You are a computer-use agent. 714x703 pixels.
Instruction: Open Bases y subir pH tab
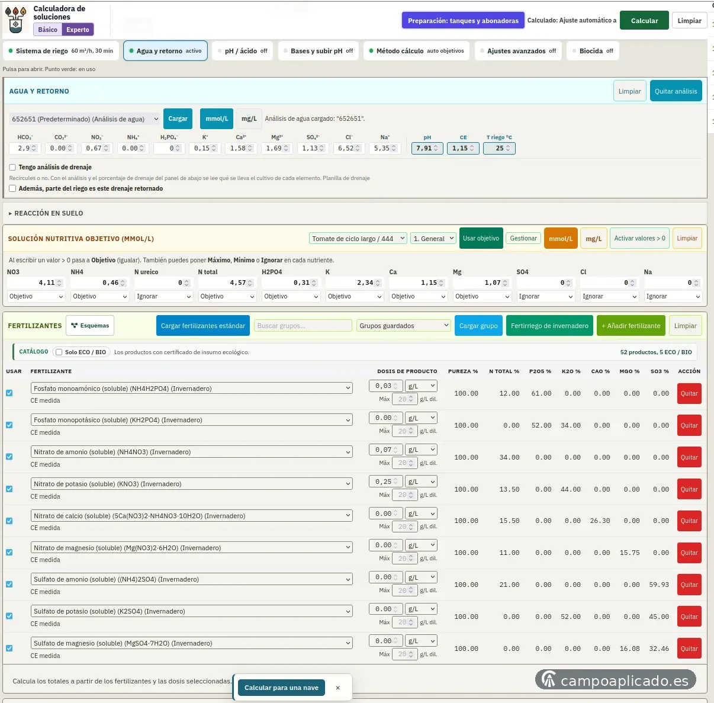(x=318, y=51)
